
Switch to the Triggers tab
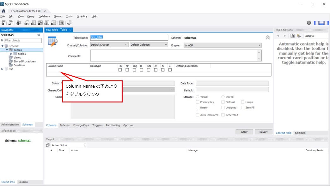tap(97, 125)
